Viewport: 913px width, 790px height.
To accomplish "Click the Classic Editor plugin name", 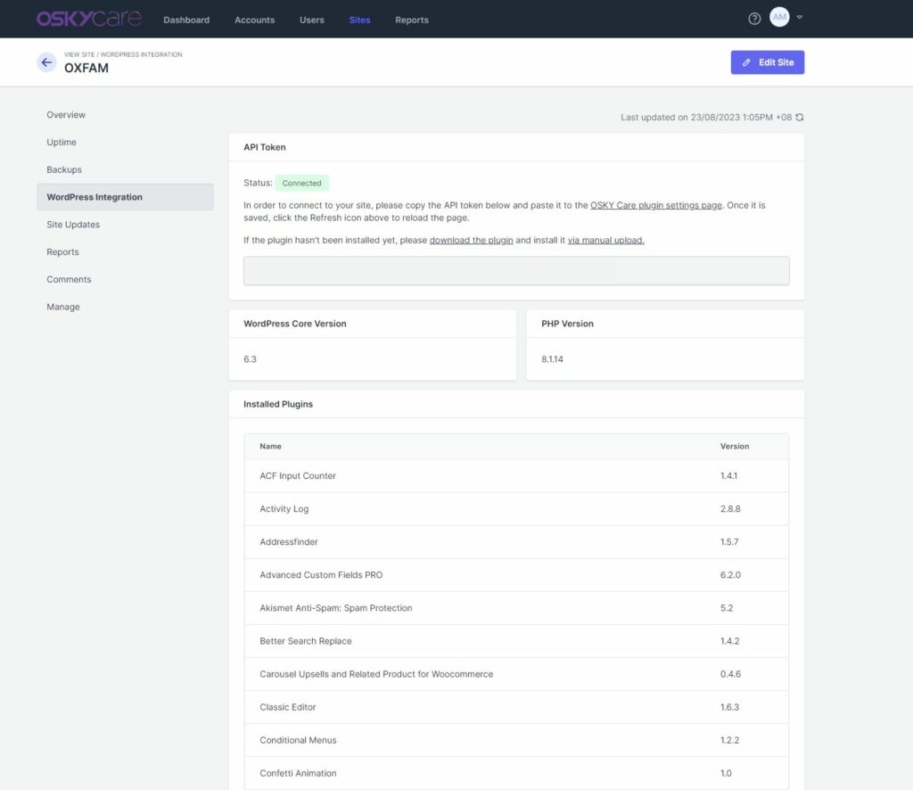I will pos(288,707).
